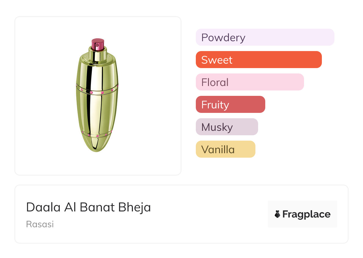
Task: Select the Powdery accord bar
Action: click(265, 37)
